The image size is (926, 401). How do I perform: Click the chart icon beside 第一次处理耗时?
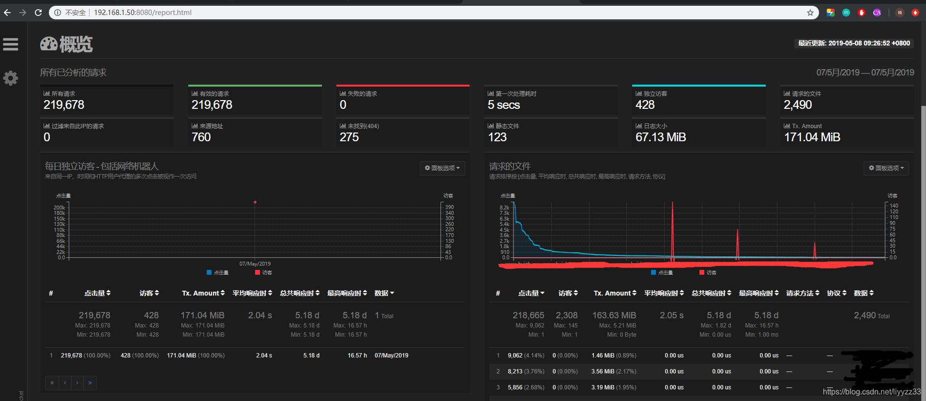coord(491,93)
